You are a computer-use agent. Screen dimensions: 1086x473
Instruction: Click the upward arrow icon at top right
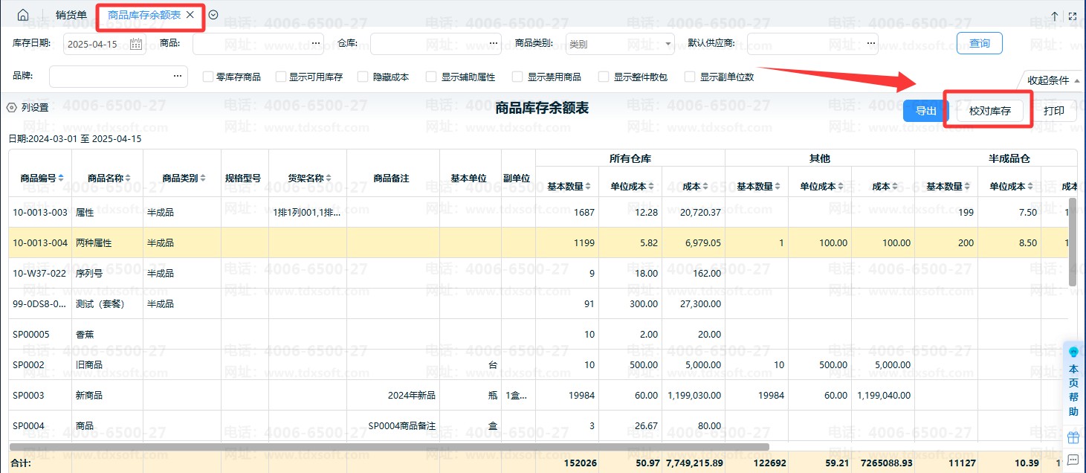[x=1054, y=16]
